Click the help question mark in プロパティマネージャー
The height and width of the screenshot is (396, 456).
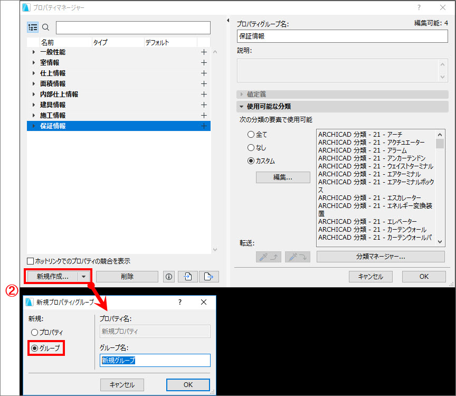(x=419, y=7)
